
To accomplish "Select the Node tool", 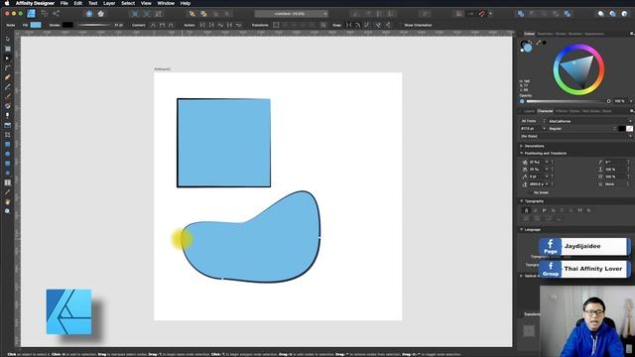I will [7, 59].
